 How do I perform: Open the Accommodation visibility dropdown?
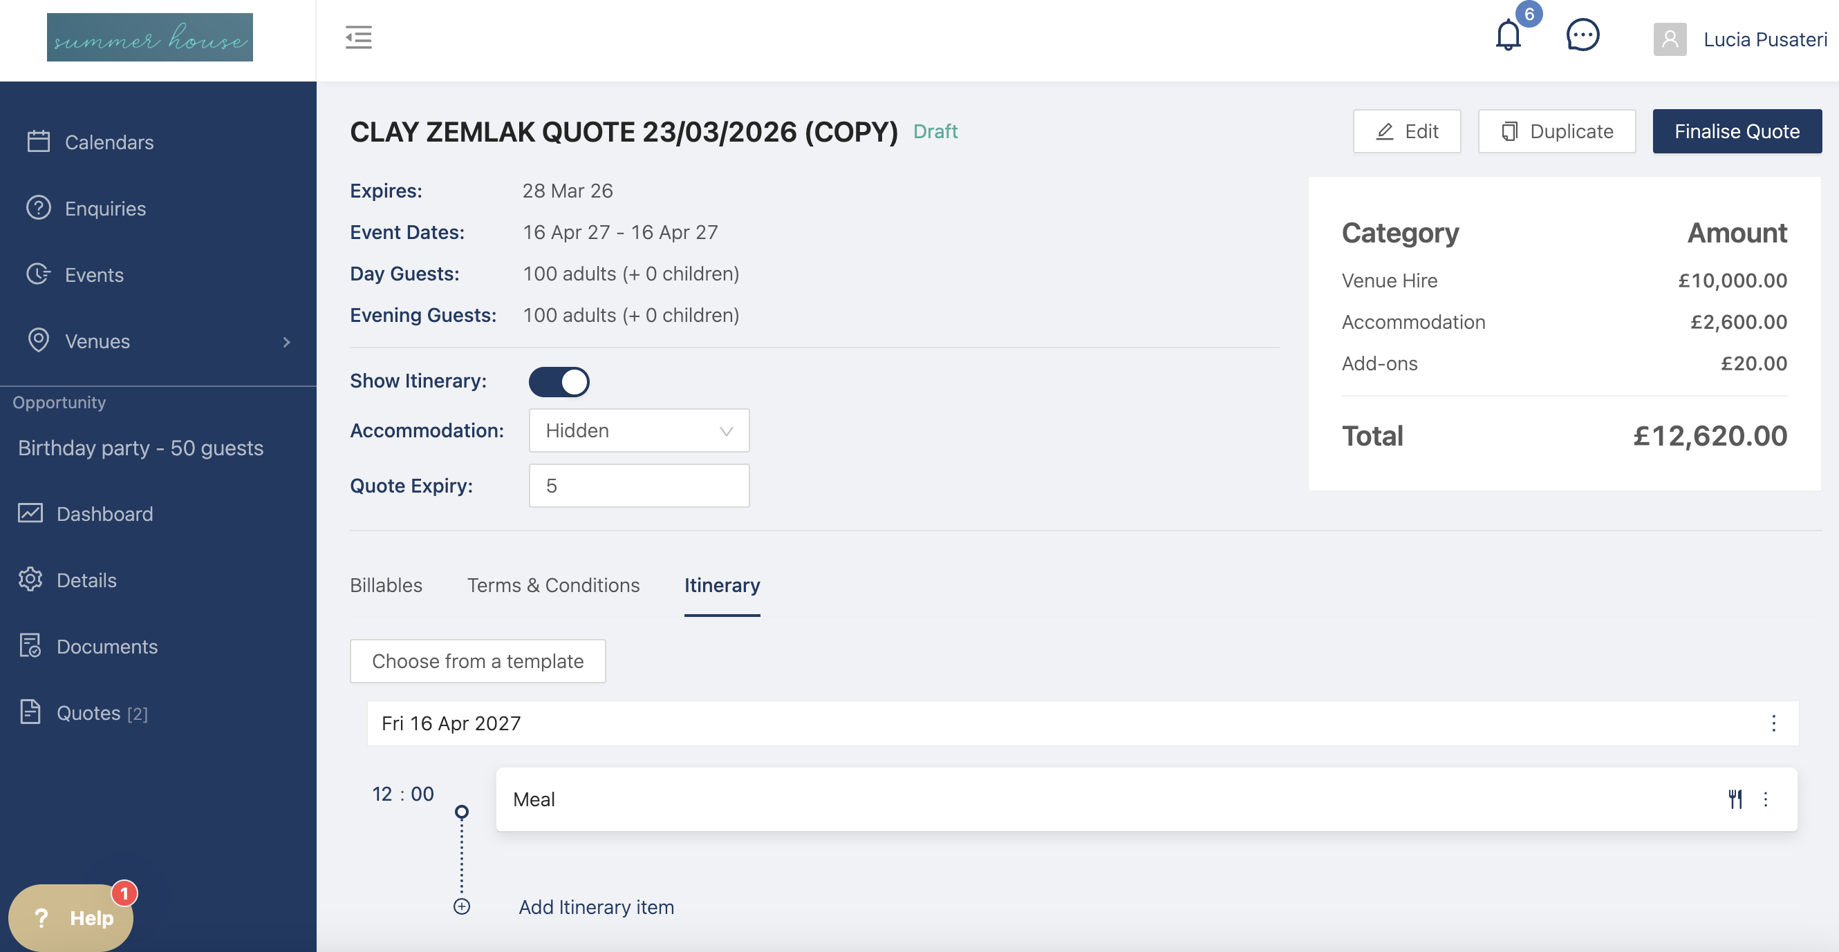[x=638, y=430]
